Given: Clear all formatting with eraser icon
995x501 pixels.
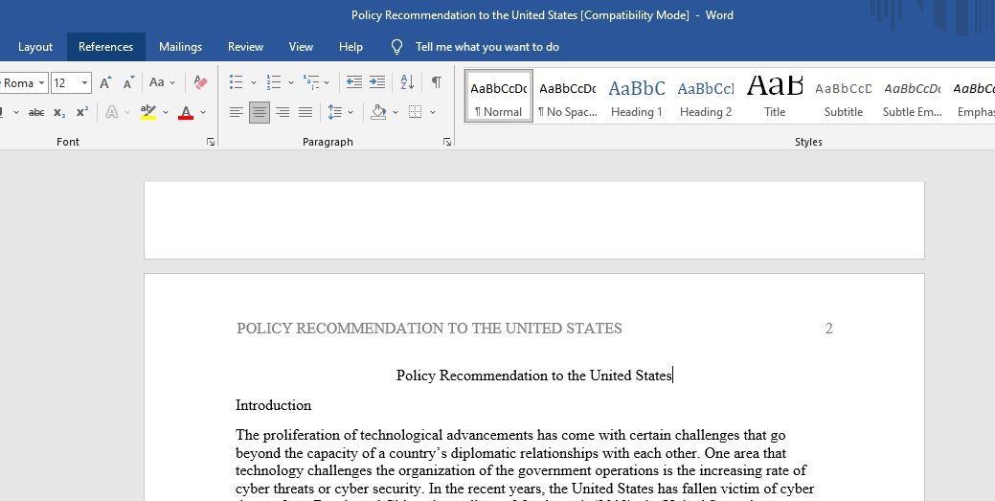Looking at the screenshot, I should tap(200, 82).
